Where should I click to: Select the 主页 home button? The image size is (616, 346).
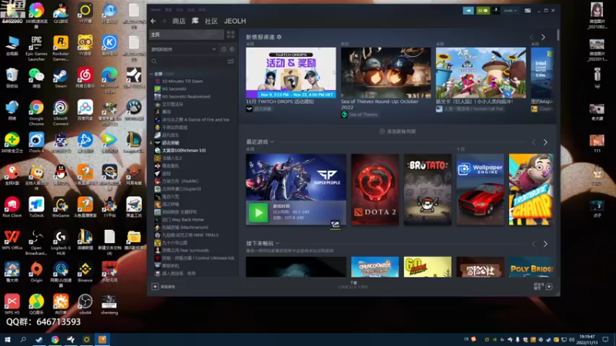[x=186, y=35]
